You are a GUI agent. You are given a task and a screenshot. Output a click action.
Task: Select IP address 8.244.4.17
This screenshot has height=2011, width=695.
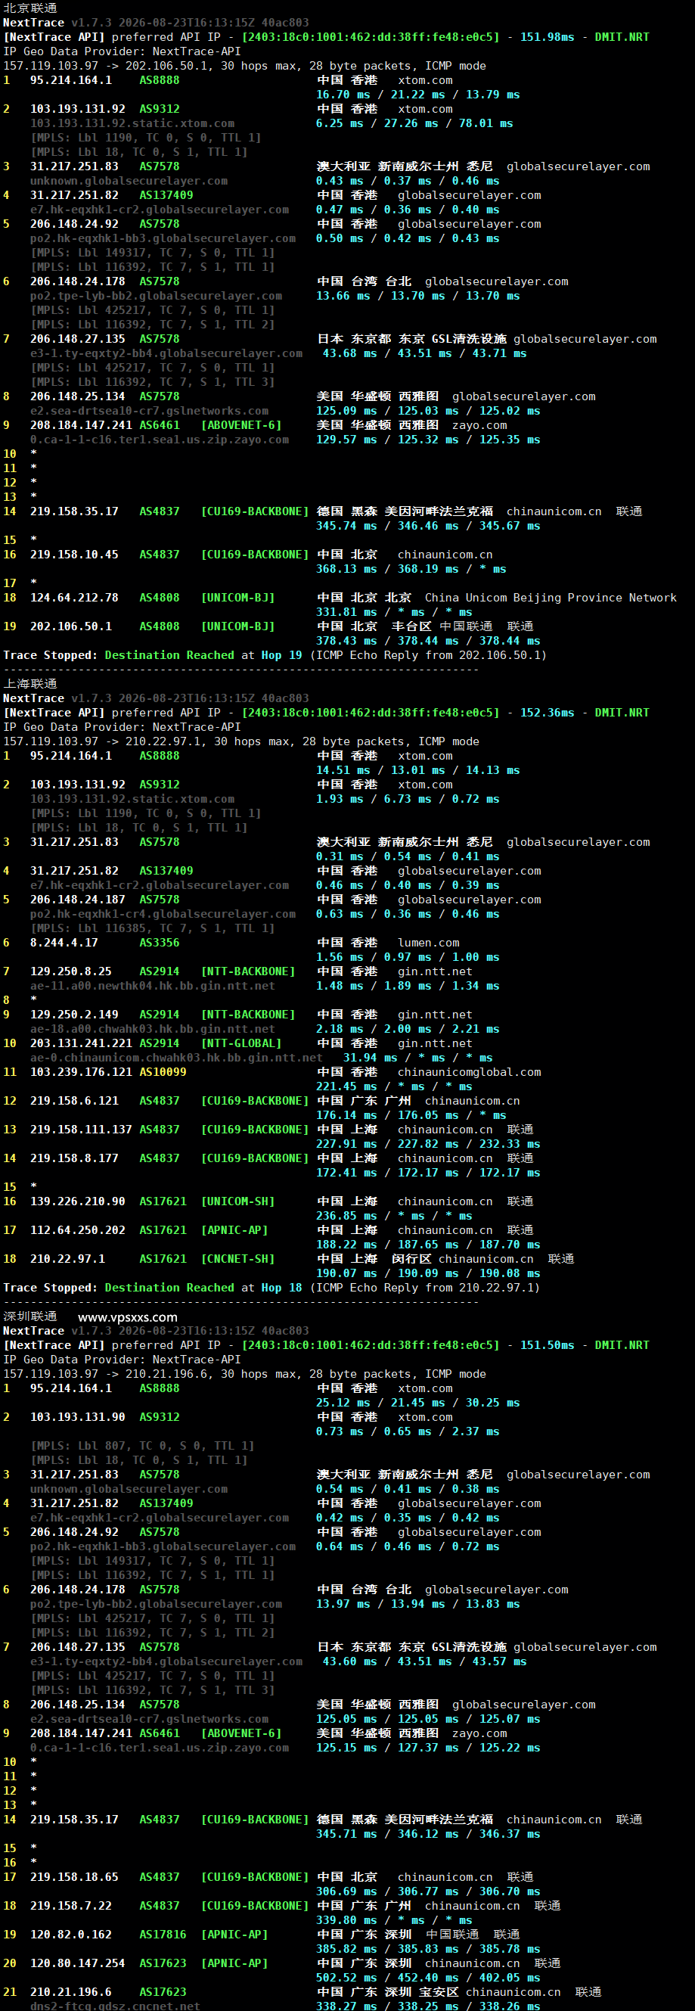(64, 943)
